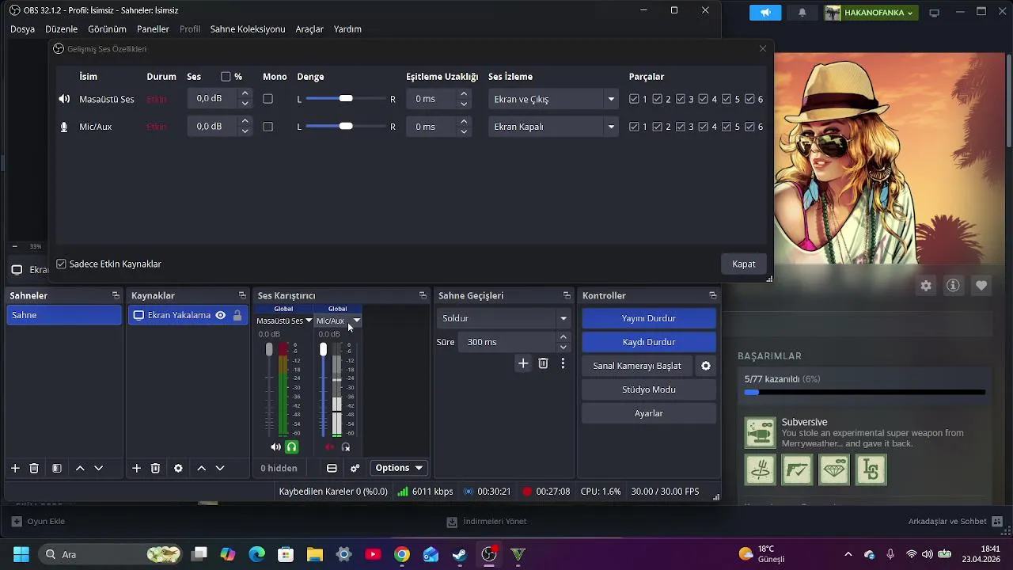The height and width of the screenshot is (570, 1013).
Task: Open the Araçlar menu
Action: (x=309, y=29)
